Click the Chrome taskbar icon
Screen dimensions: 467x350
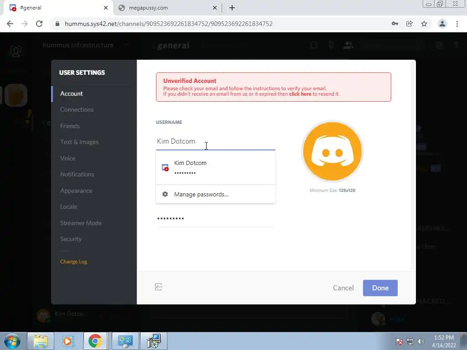(x=95, y=341)
